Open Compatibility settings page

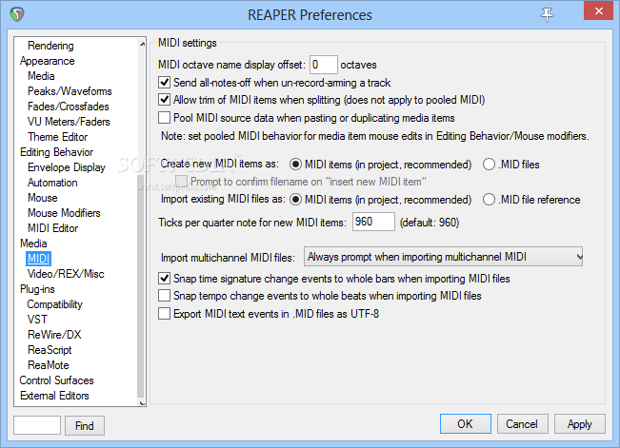(54, 304)
